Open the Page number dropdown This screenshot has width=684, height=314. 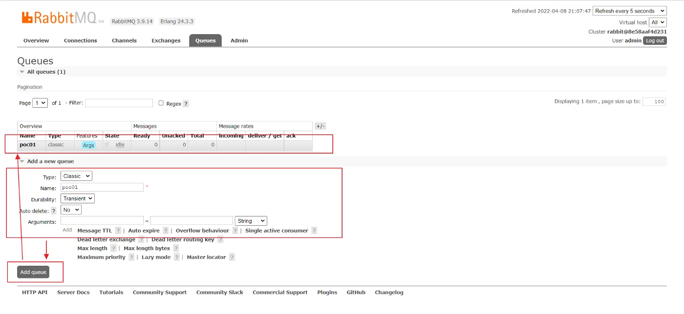tap(40, 103)
